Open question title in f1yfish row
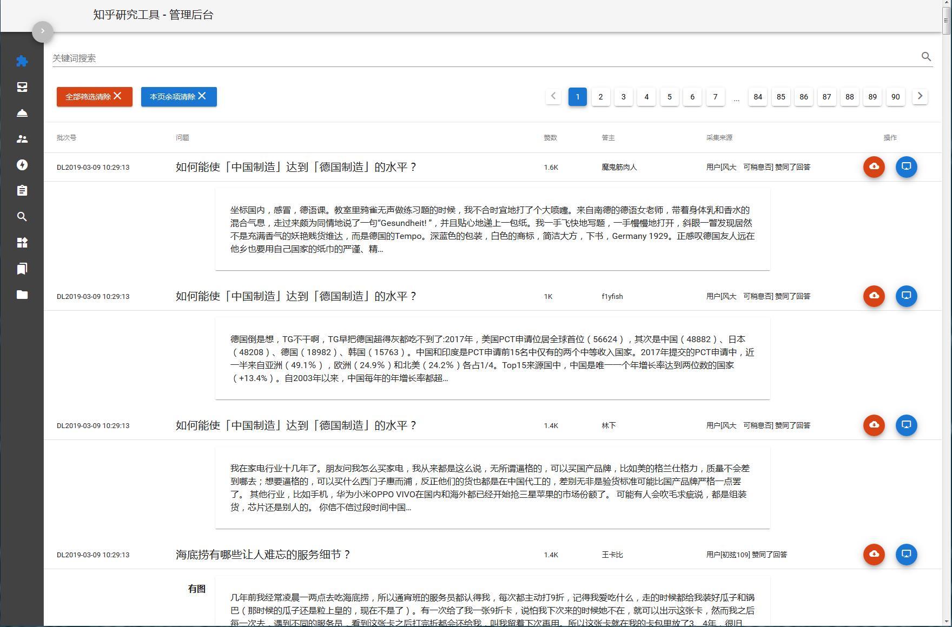This screenshot has height=627, width=952. tap(296, 296)
